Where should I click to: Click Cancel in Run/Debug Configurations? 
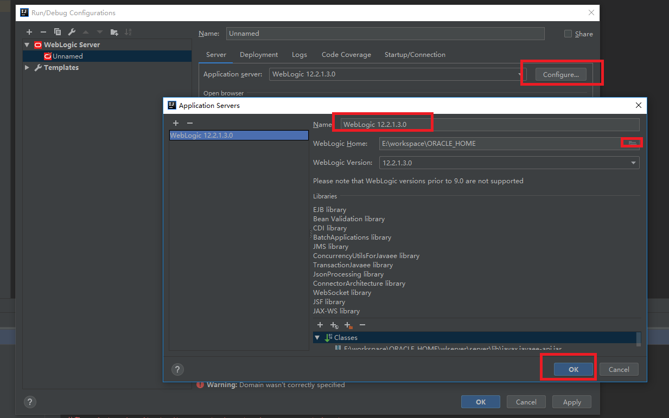[x=526, y=402]
